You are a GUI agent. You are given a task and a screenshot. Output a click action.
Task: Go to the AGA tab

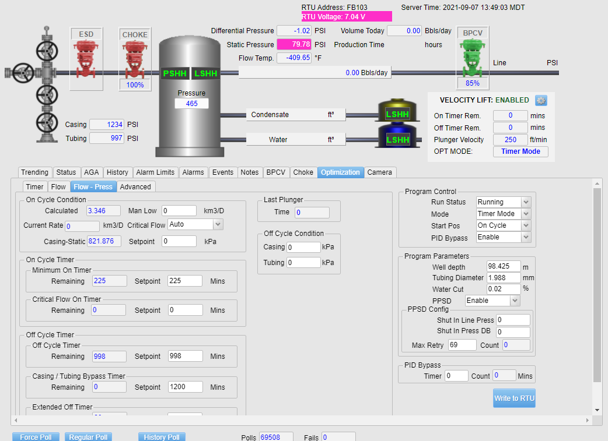(x=92, y=172)
